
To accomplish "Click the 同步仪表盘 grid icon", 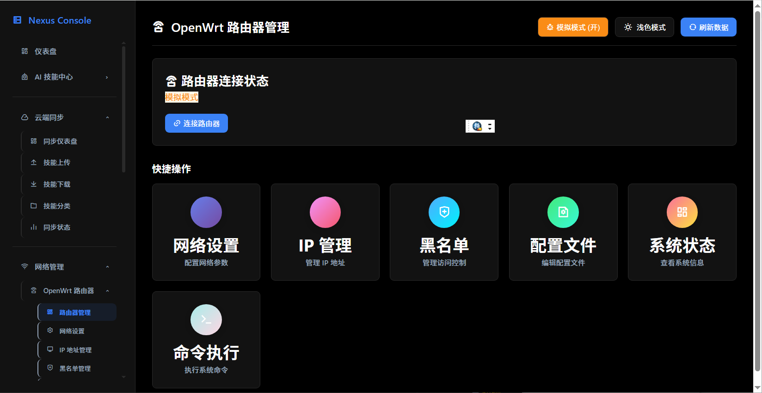I will [x=34, y=141].
